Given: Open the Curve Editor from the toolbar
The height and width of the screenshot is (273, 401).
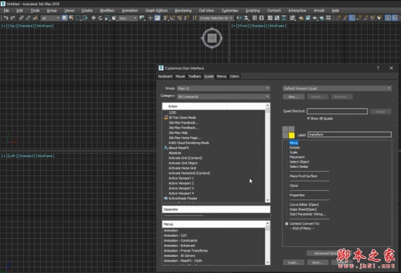Looking at the screenshot, I should (277, 18).
